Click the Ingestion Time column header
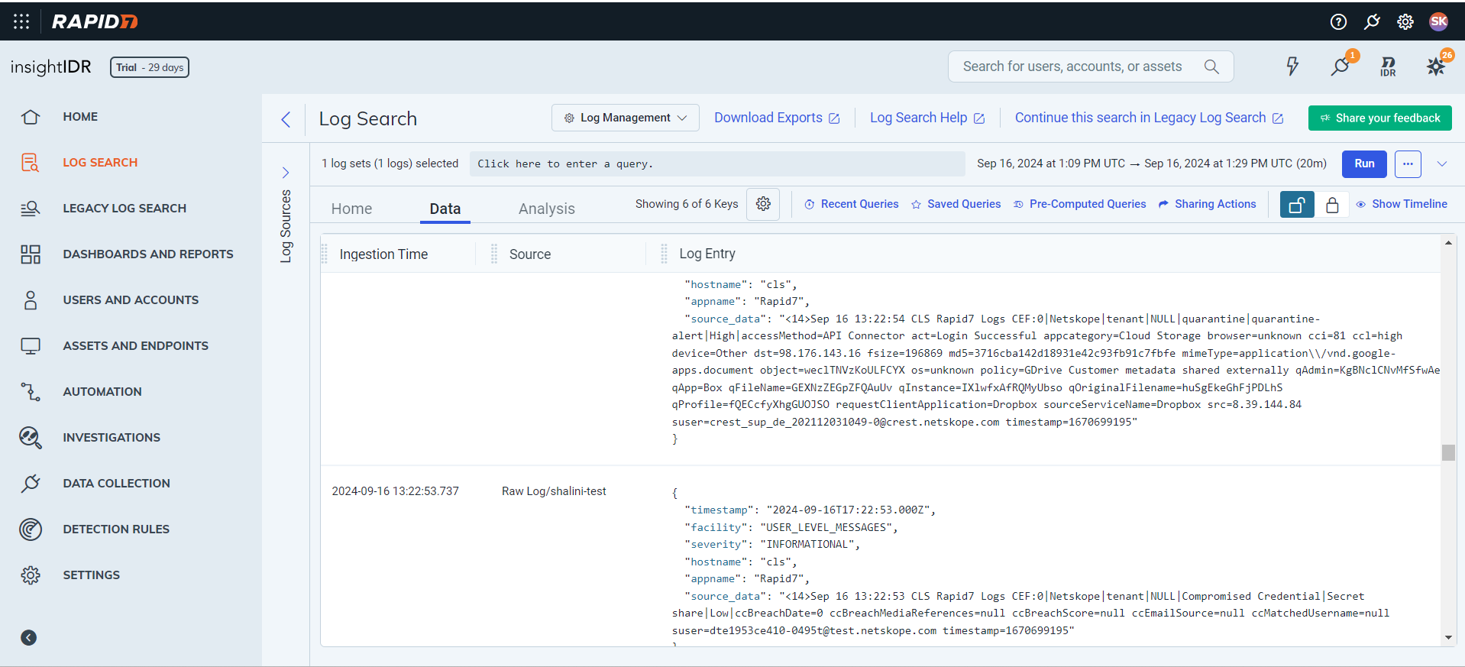 click(383, 254)
